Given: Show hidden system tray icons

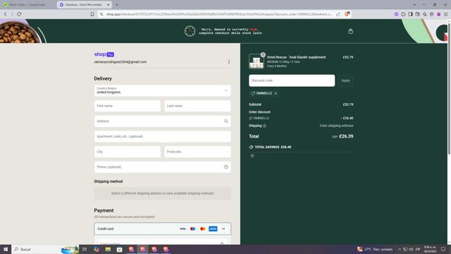Looking at the screenshot, I should (x=400, y=249).
